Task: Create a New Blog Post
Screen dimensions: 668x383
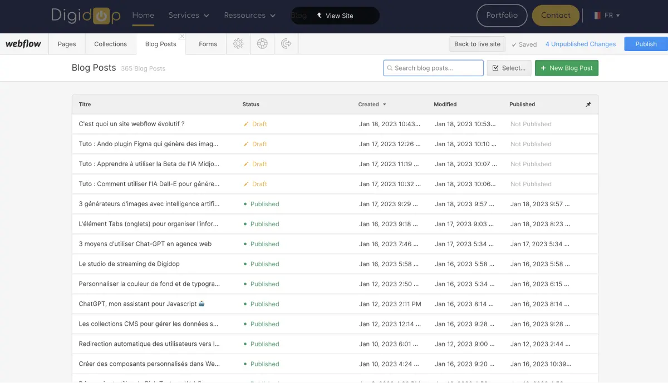Action: click(567, 68)
